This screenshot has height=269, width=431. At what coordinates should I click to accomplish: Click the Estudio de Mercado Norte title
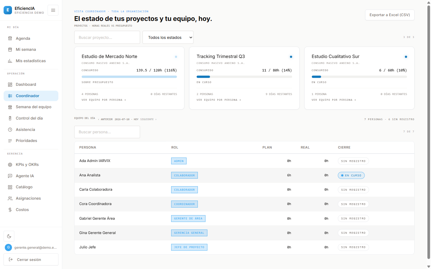110,56
